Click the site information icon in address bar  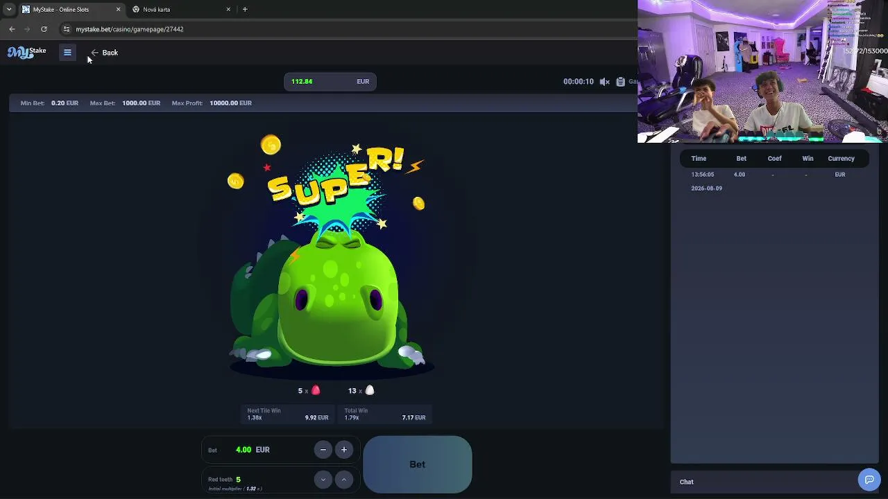click(67, 29)
